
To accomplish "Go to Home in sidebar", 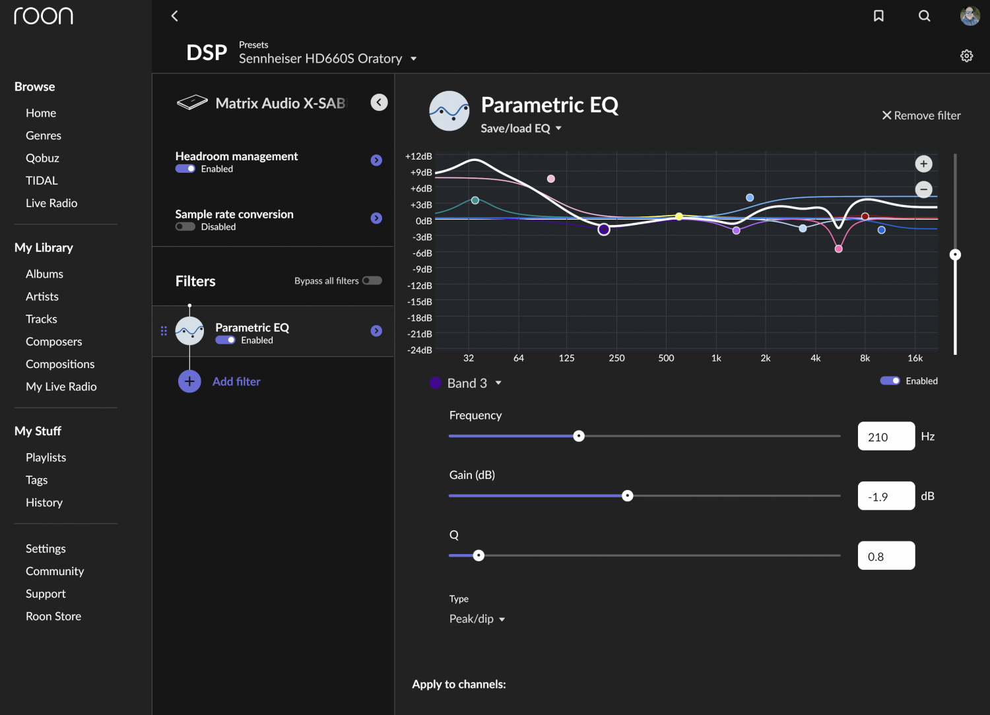I will [x=41, y=113].
